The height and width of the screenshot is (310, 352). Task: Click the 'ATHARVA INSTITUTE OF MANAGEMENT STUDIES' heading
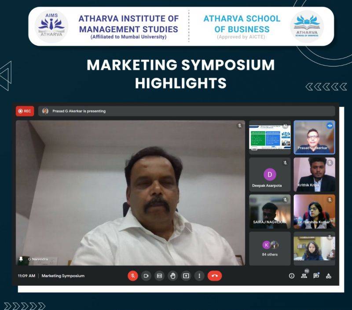coord(128,24)
